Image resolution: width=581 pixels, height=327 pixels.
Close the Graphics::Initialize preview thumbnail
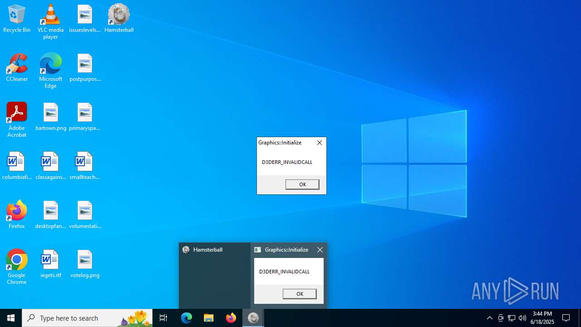coord(320,250)
